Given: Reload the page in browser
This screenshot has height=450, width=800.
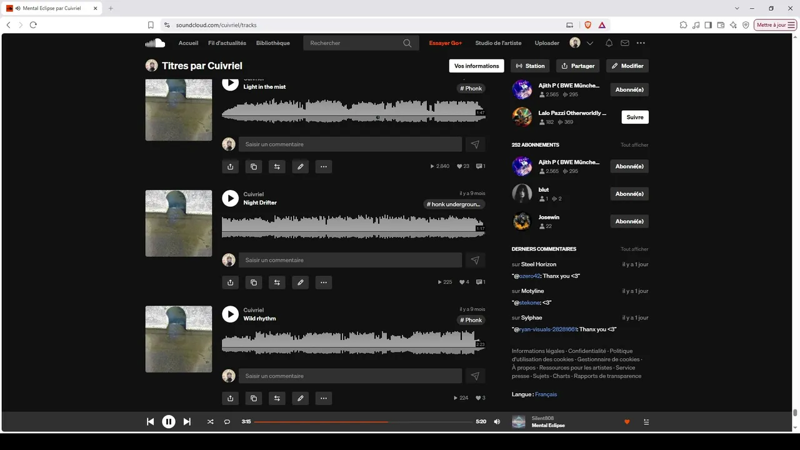Looking at the screenshot, I should [x=33, y=25].
